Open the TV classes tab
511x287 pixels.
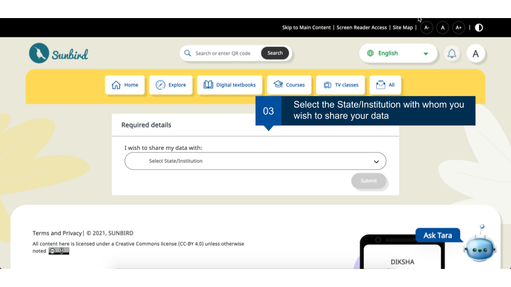click(x=341, y=85)
